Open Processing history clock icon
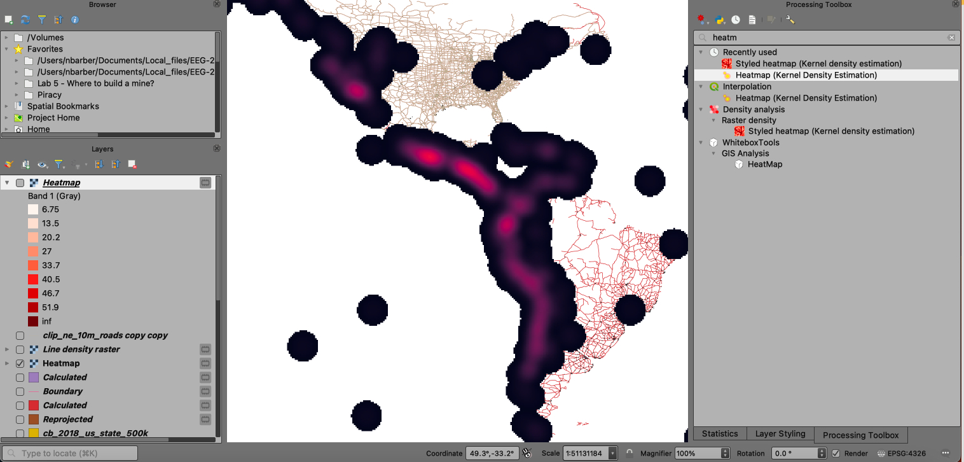 736,20
